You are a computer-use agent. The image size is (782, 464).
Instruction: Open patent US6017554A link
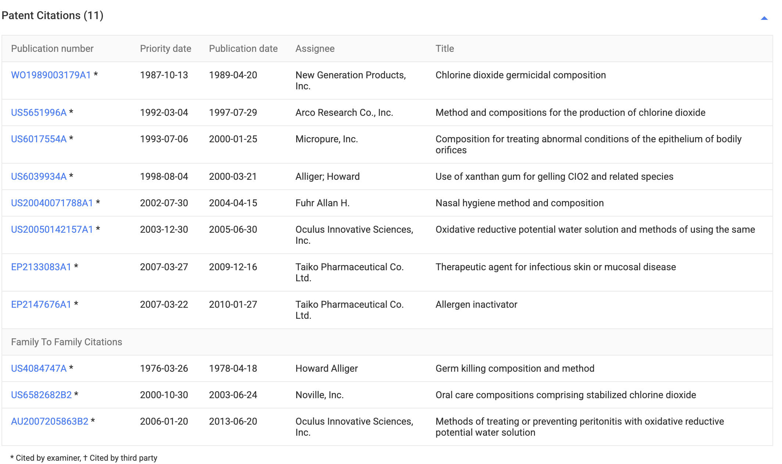click(x=39, y=139)
